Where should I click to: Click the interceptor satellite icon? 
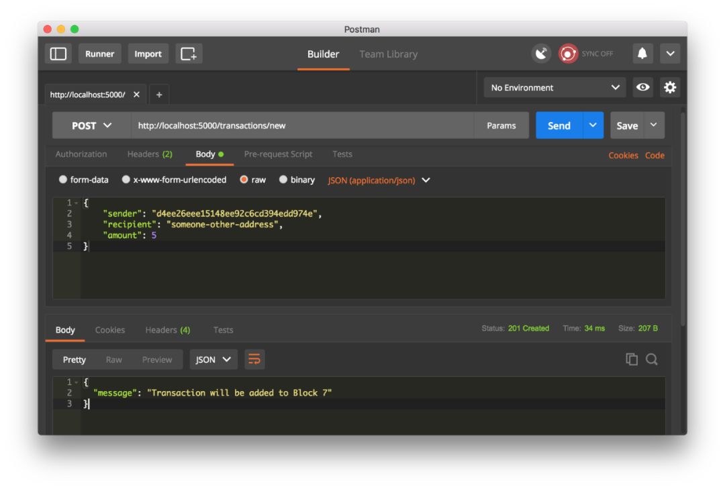click(541, 54)
